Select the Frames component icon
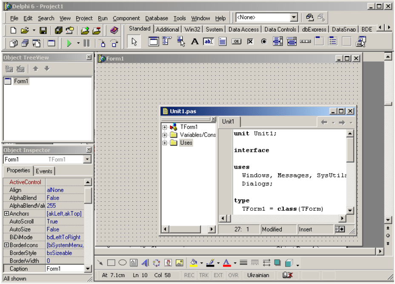This screenshot has height=284, width=395. tap(153, 41)
